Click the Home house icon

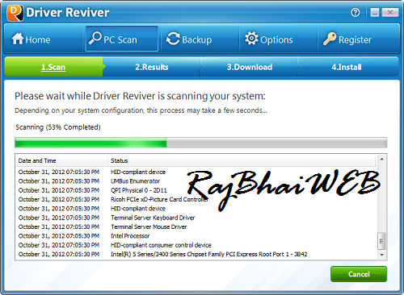18,39
